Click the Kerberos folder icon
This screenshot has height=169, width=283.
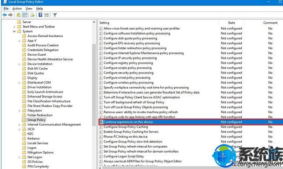[x=24, y=138]
